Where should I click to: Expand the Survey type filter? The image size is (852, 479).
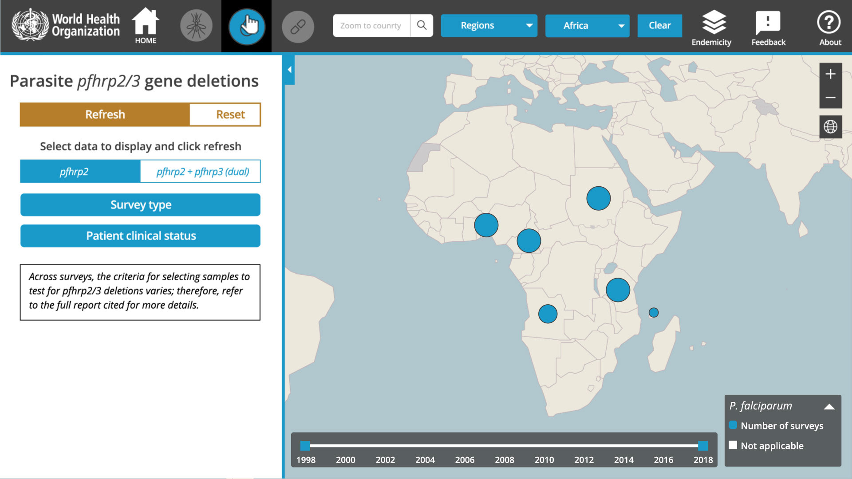pos(140,205)
